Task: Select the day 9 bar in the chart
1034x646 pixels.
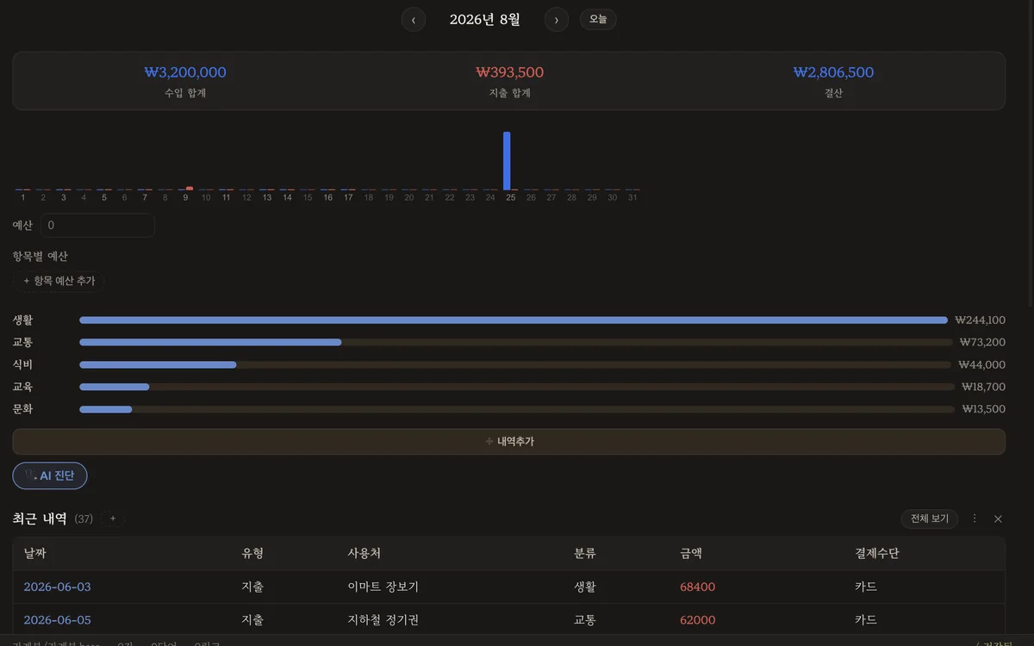Action: tap(189, 189)
